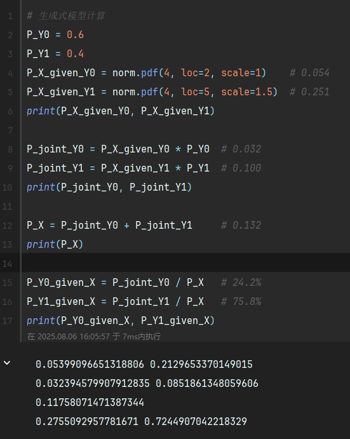Click the print(P_X) statement
The height and width of the screenshot is (439, 350).
pos(55,244)
